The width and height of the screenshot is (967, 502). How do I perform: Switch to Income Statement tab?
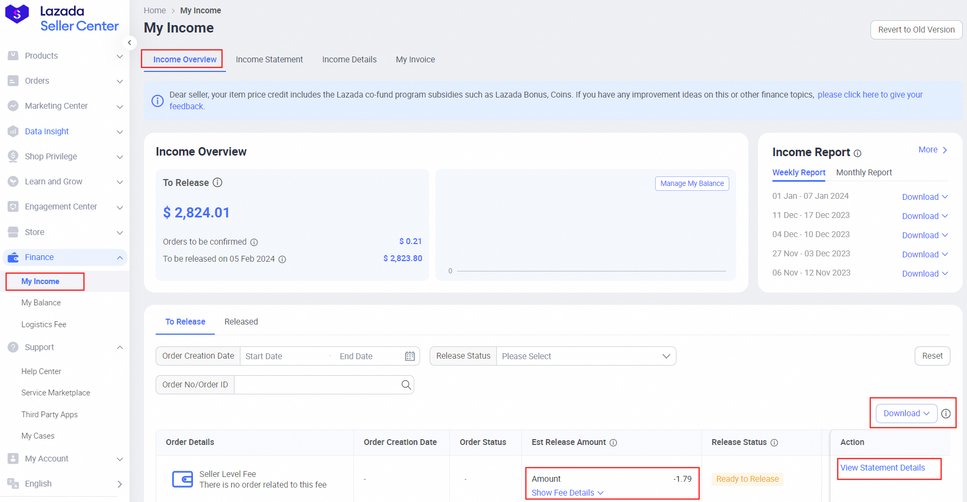coord(269,60)
